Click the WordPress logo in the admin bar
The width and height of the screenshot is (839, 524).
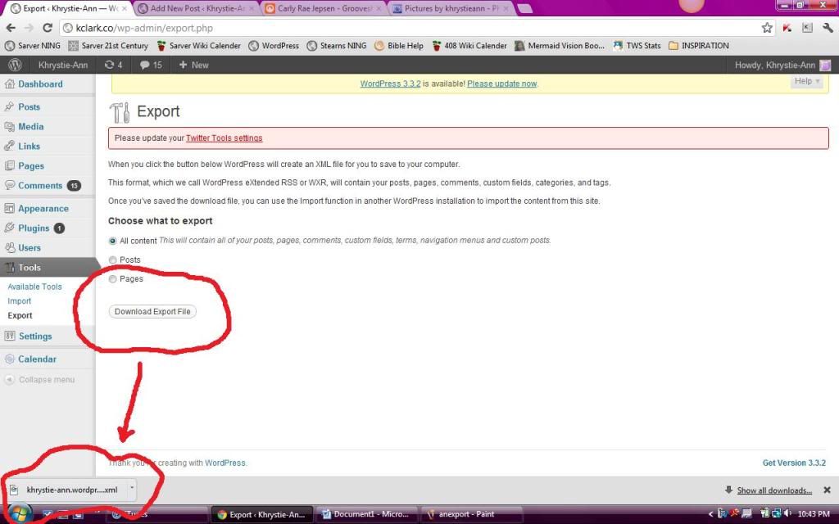15,65
